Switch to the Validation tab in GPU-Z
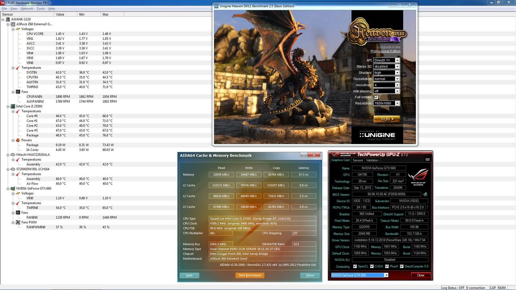The image size is (516, 290). coord(372,160)
